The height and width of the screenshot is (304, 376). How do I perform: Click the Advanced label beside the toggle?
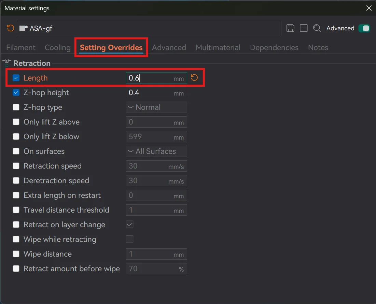340,28
